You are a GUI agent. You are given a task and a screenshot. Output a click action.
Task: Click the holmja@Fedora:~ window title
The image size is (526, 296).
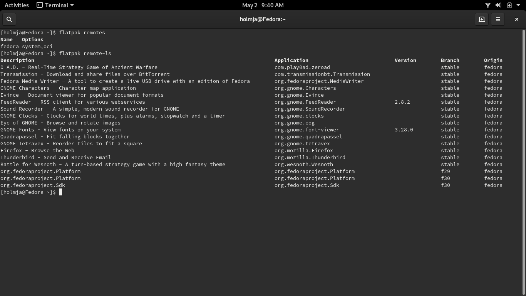click(263, 19)
